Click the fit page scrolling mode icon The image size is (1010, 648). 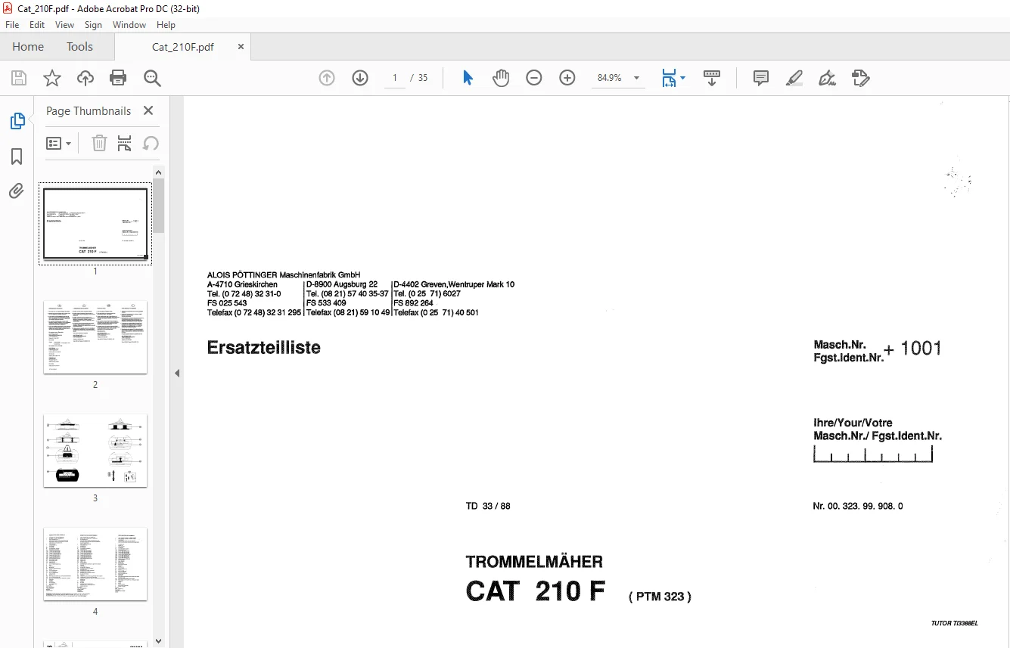[x=669, y=78]
